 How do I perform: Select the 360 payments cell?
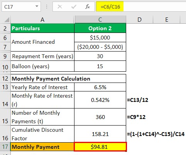(x=100, y=117)
